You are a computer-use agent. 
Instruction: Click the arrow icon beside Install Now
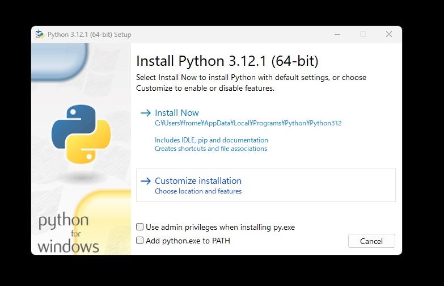[x=146, y=113]
